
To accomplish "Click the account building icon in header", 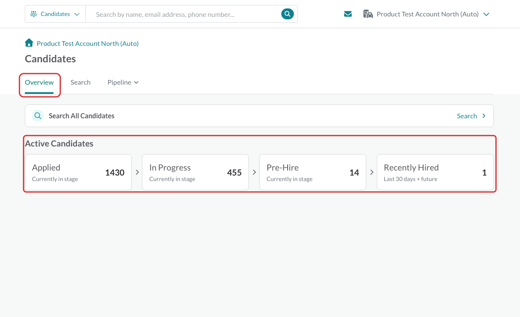I will [x=368, y=14].
